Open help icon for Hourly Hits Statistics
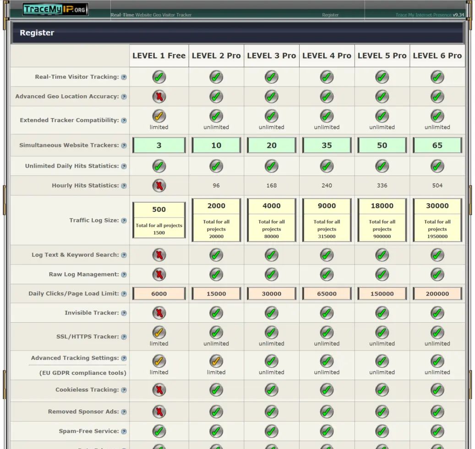 coord(124,186)
